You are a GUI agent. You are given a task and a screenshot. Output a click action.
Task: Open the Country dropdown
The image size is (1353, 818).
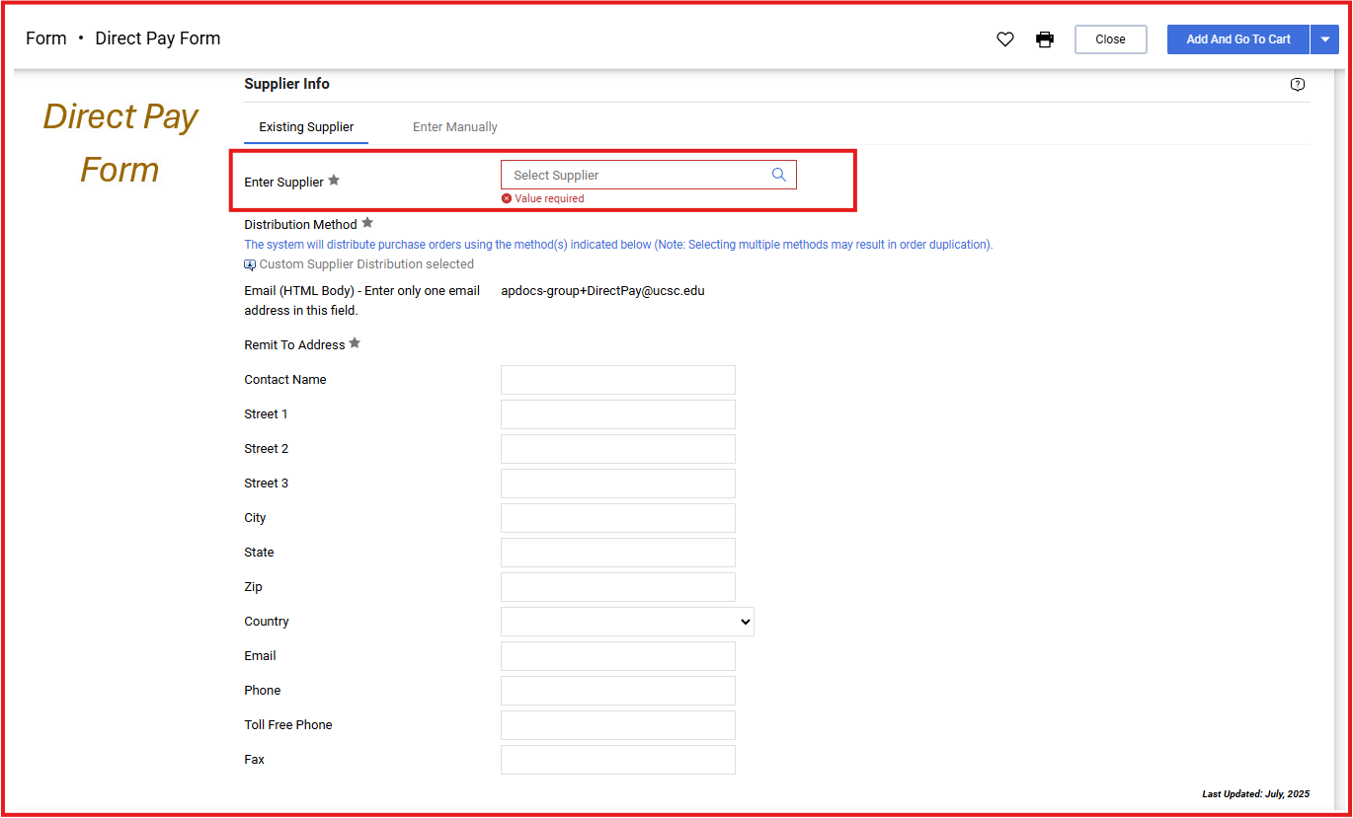point(627,622)
